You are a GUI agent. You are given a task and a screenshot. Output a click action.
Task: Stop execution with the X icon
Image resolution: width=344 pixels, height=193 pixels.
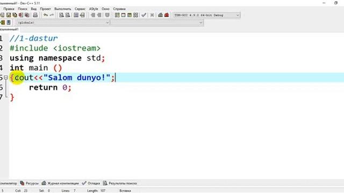[152, 15]
